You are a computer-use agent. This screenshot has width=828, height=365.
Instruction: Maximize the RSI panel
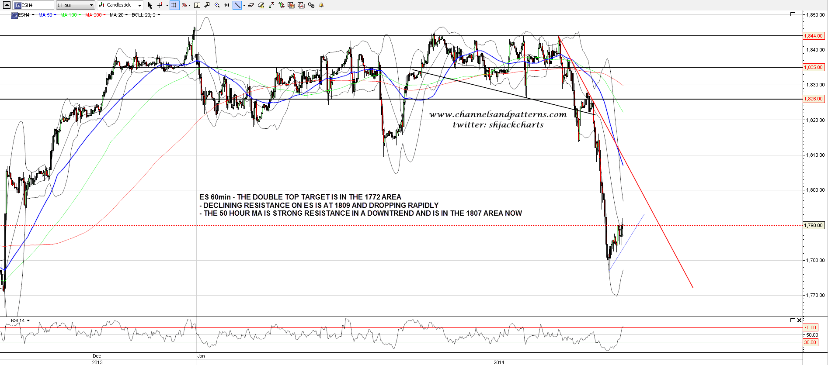coord(793,320)
